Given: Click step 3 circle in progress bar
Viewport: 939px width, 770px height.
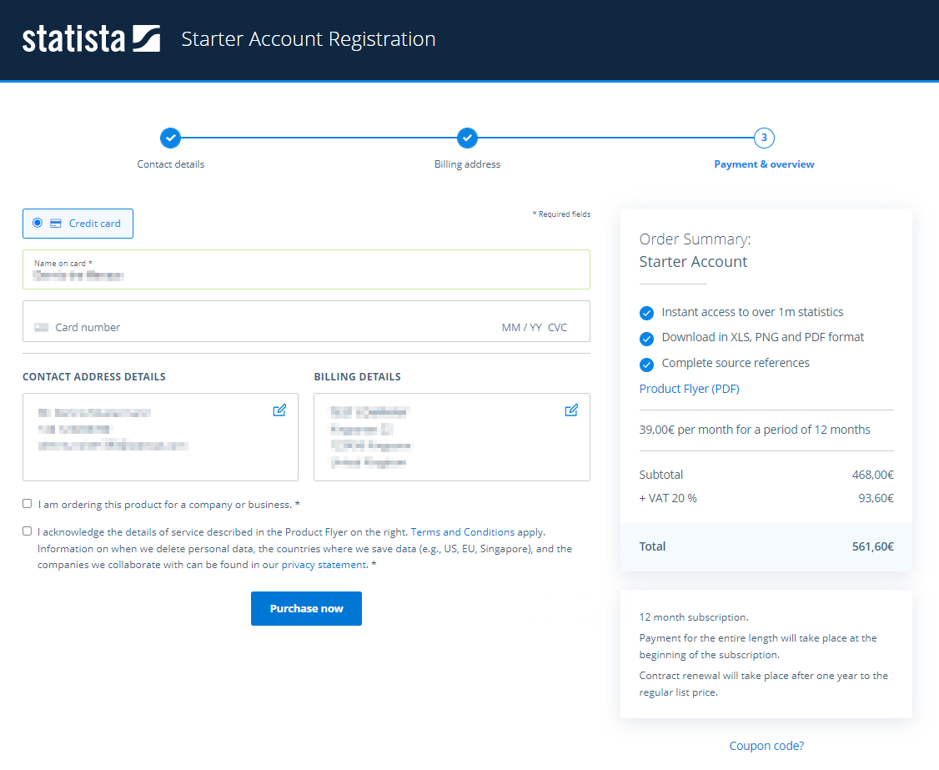Looking at the screenshot, I should click(764, 138).
